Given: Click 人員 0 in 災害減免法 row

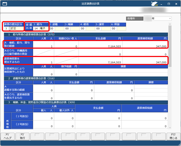Looking at the screenshot, I should click(x=43, y=72).
